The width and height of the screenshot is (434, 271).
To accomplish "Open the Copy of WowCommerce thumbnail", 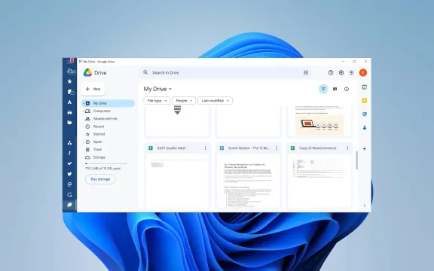I will coord(319,181).
